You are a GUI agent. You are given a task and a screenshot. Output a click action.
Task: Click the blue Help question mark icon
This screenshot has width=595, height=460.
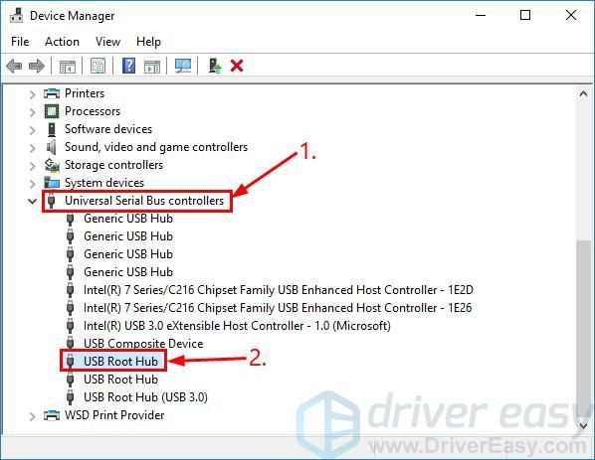tap(129, 66)
